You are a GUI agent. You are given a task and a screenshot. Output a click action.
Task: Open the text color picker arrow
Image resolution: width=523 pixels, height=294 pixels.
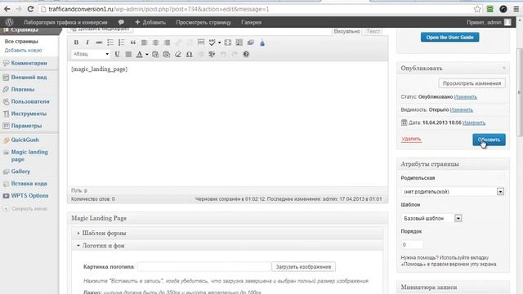[147, 55]
